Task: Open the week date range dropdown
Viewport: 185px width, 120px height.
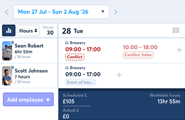Action: pos(61,12)
